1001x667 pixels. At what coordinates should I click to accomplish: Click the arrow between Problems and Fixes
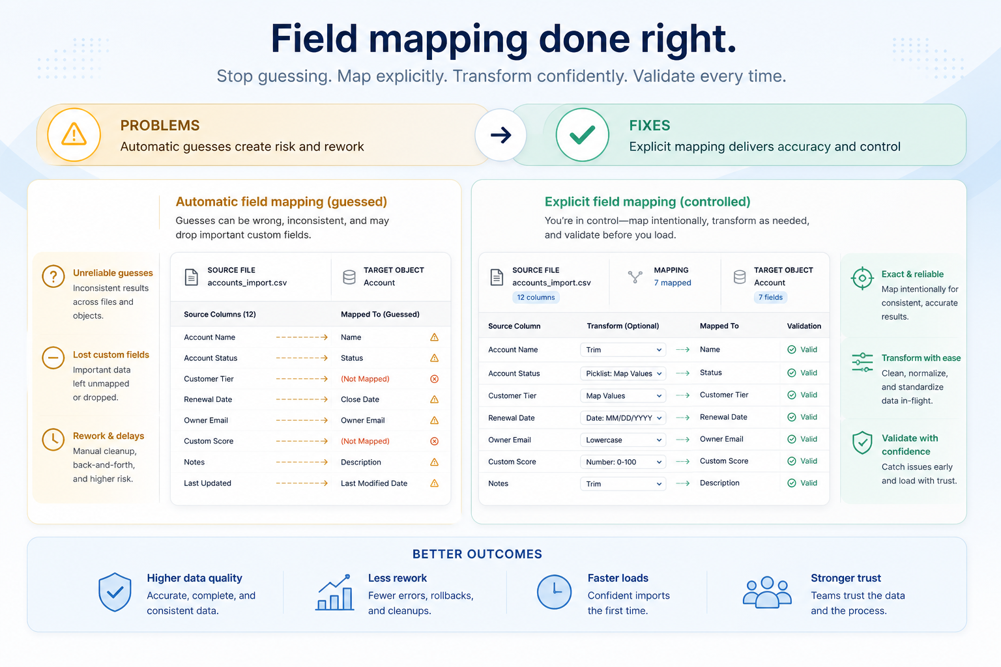click(x=500, y=135)
